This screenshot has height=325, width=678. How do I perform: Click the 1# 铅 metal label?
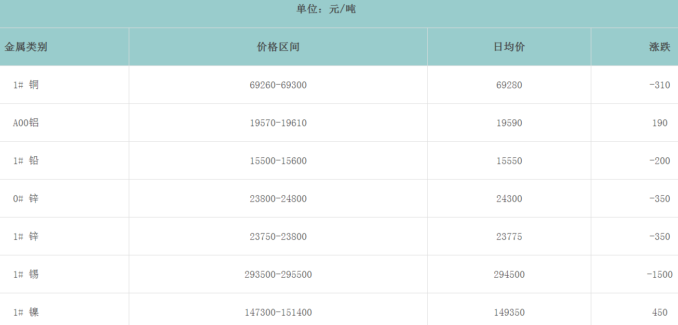tap(26, 160)
